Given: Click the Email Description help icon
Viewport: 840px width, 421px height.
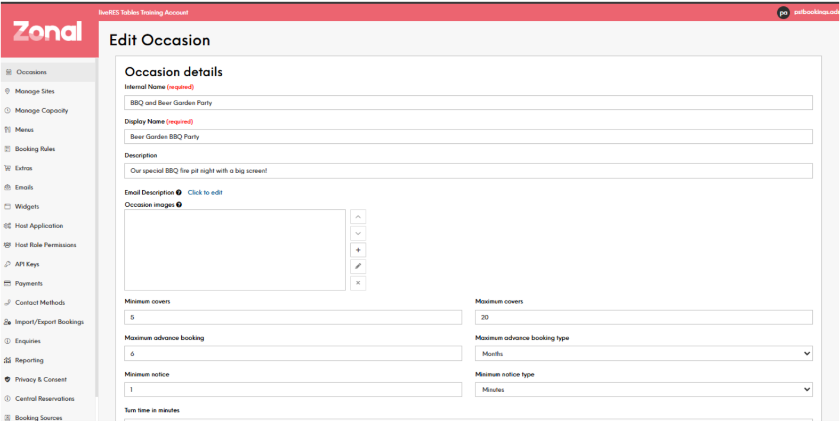Looking at the screenshot, I should 179,192.
